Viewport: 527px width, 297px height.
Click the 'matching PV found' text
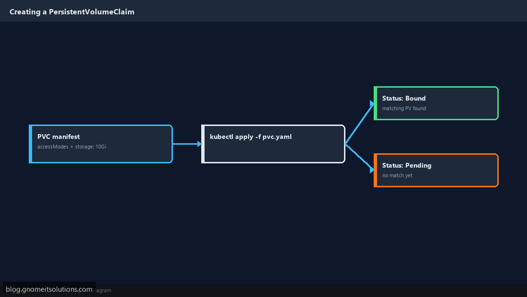pyautogui.click(x=404, y=109)
